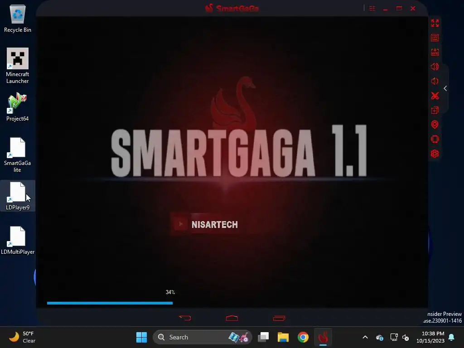Launch Google Chrome from the taskbar
Viewport: 464px width, 348px height.
click(x=303, y=337)
